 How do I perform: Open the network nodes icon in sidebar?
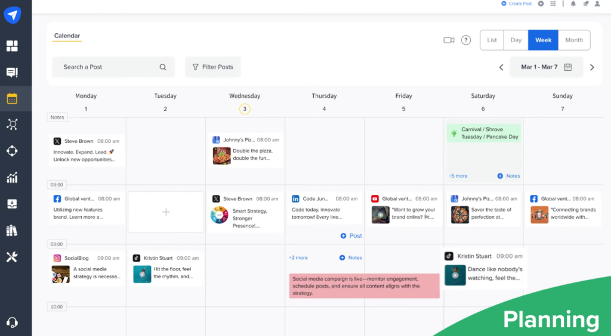point(12,125)
